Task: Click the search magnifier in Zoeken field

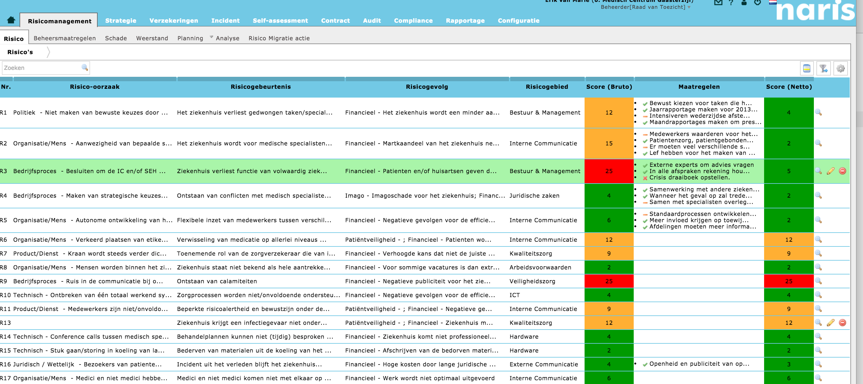Action: pyautogui.click(x=85, y=68)
